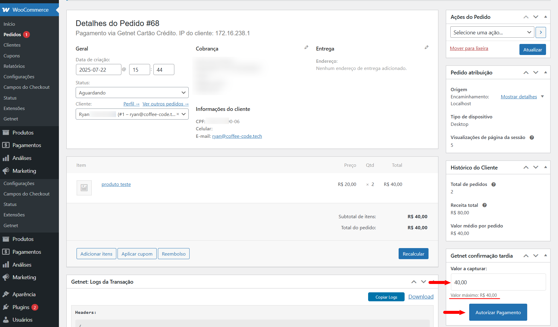Open the Cliente dropdown showing Ryan
Screen dimensions: 558x327
[132, 114]
